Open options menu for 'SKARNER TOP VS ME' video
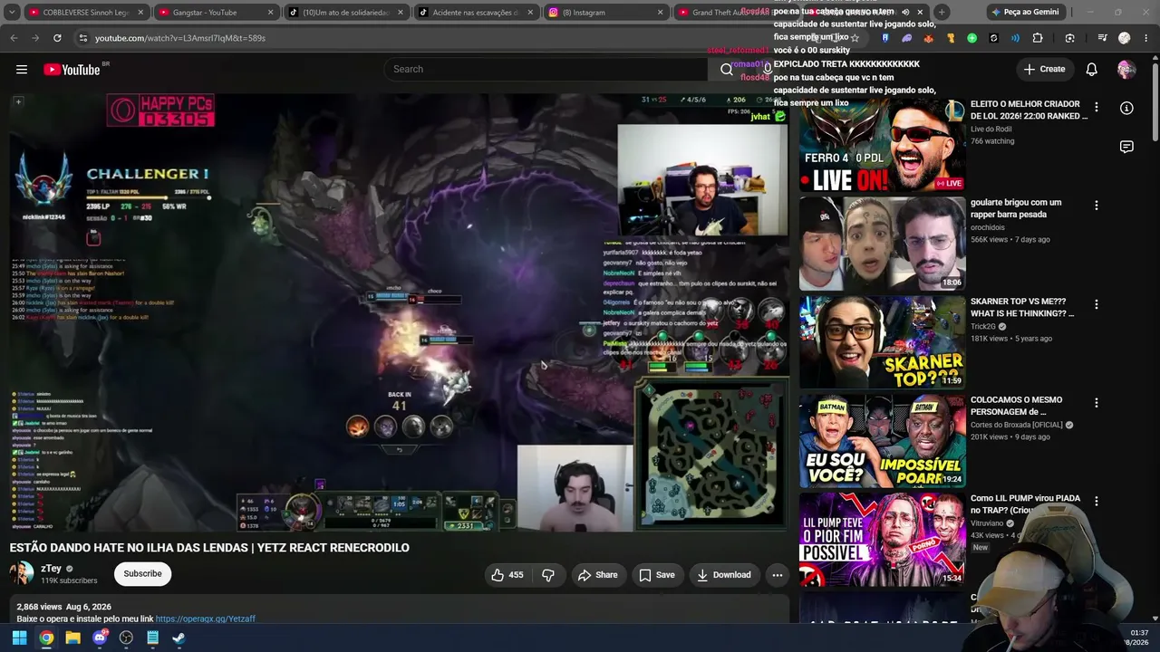This screenshot has width=1160, height=652. click(1097, 304)
